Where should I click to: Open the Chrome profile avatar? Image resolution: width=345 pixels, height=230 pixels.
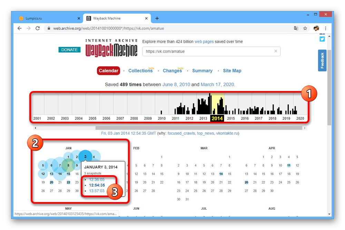(x=316, y=28)
